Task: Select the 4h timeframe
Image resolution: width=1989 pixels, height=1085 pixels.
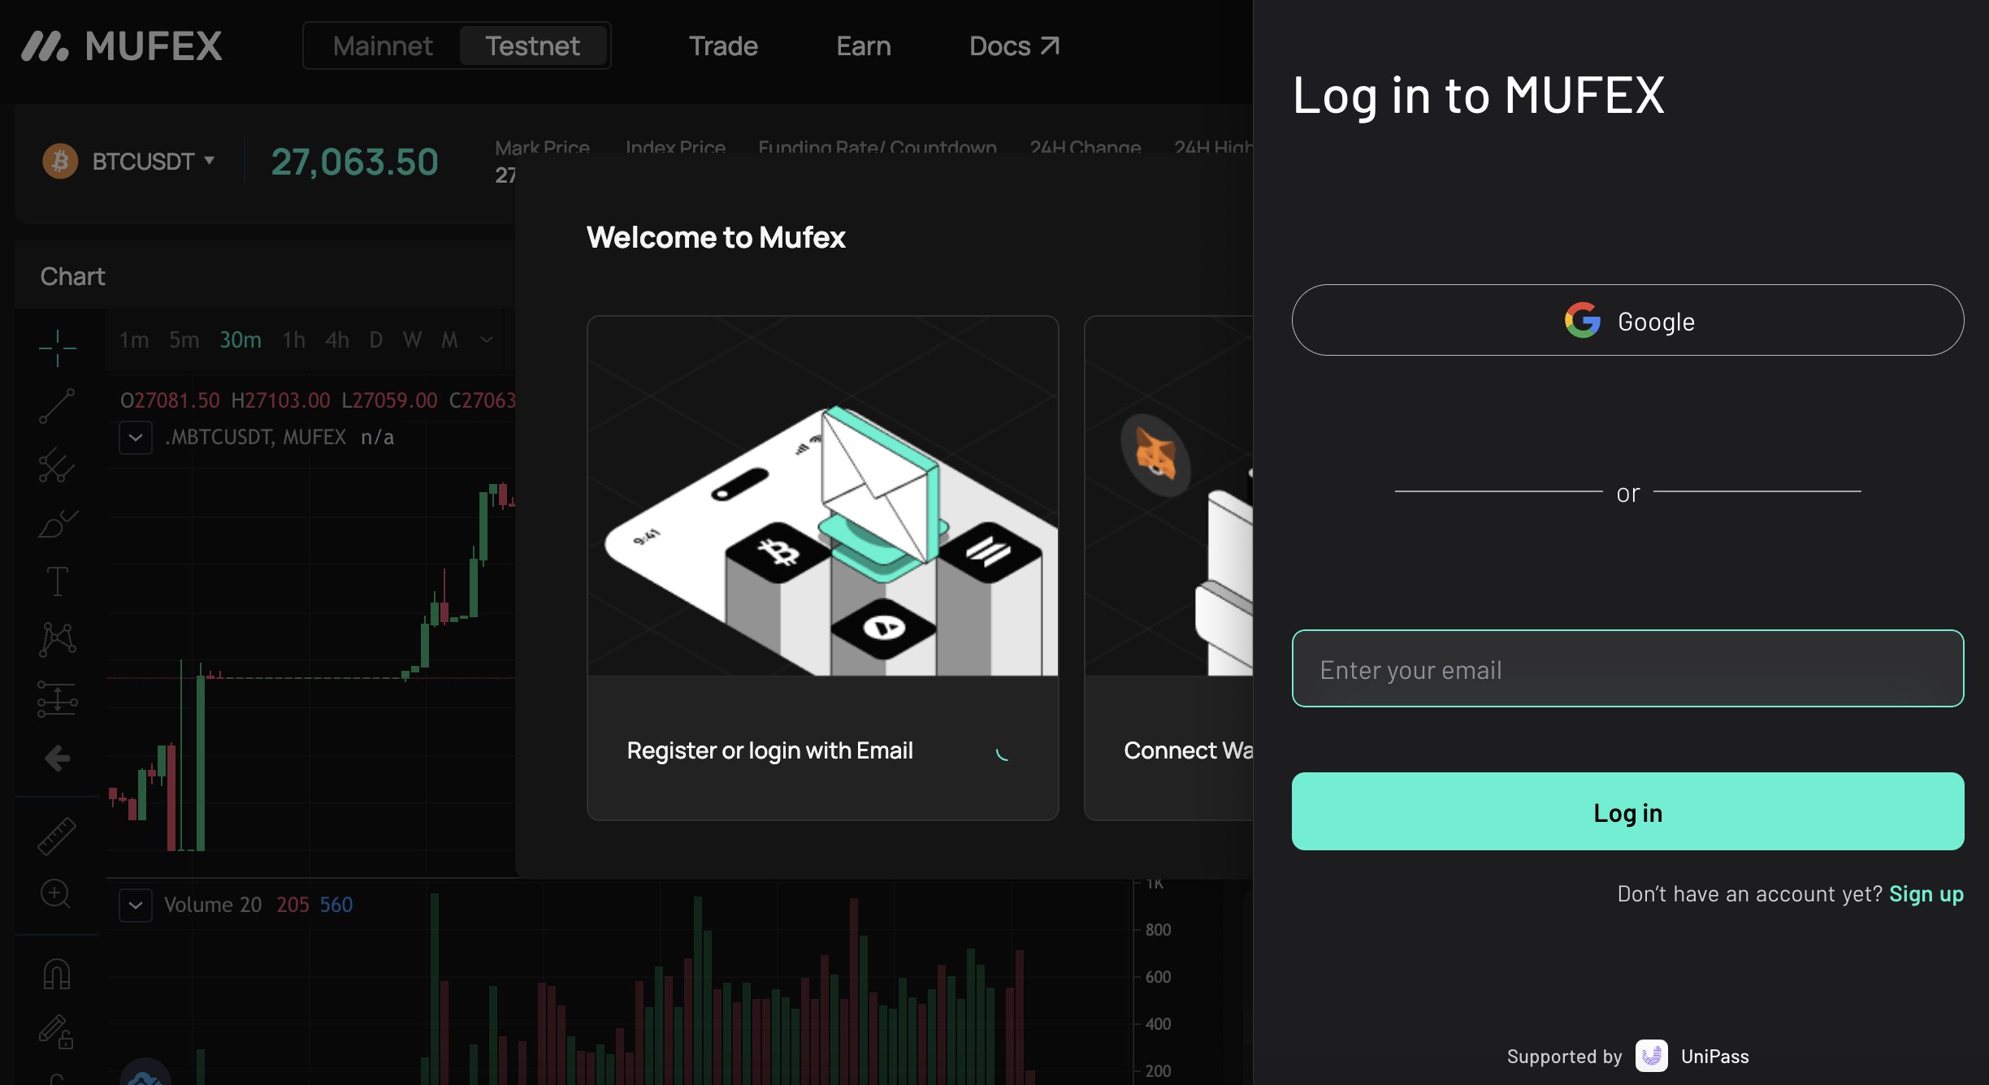Action: point(337,339)
